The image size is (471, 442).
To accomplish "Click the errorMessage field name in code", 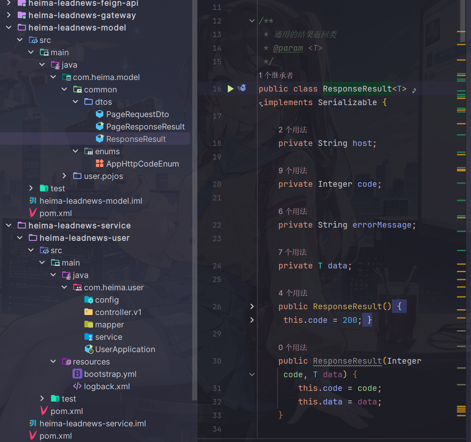I will [x=382, y=225].
